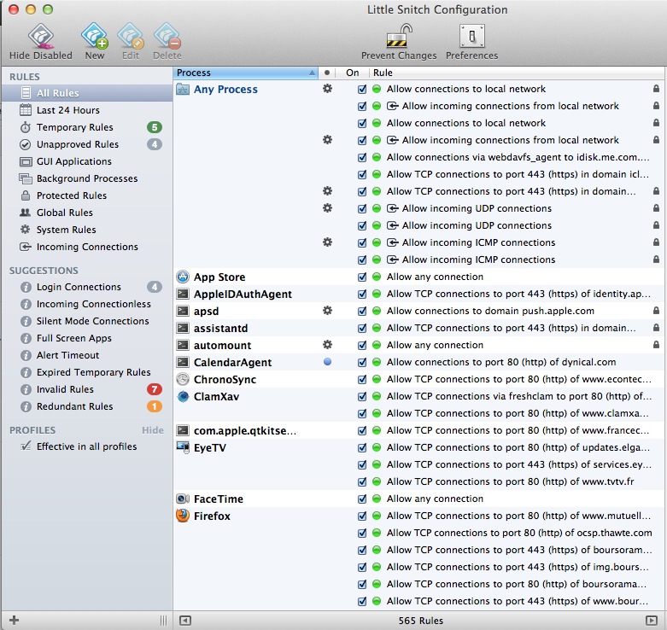Screen dimensions: 667x630
Task: Toggle the FaceTime rule checkbox
Action: (362, 499)
